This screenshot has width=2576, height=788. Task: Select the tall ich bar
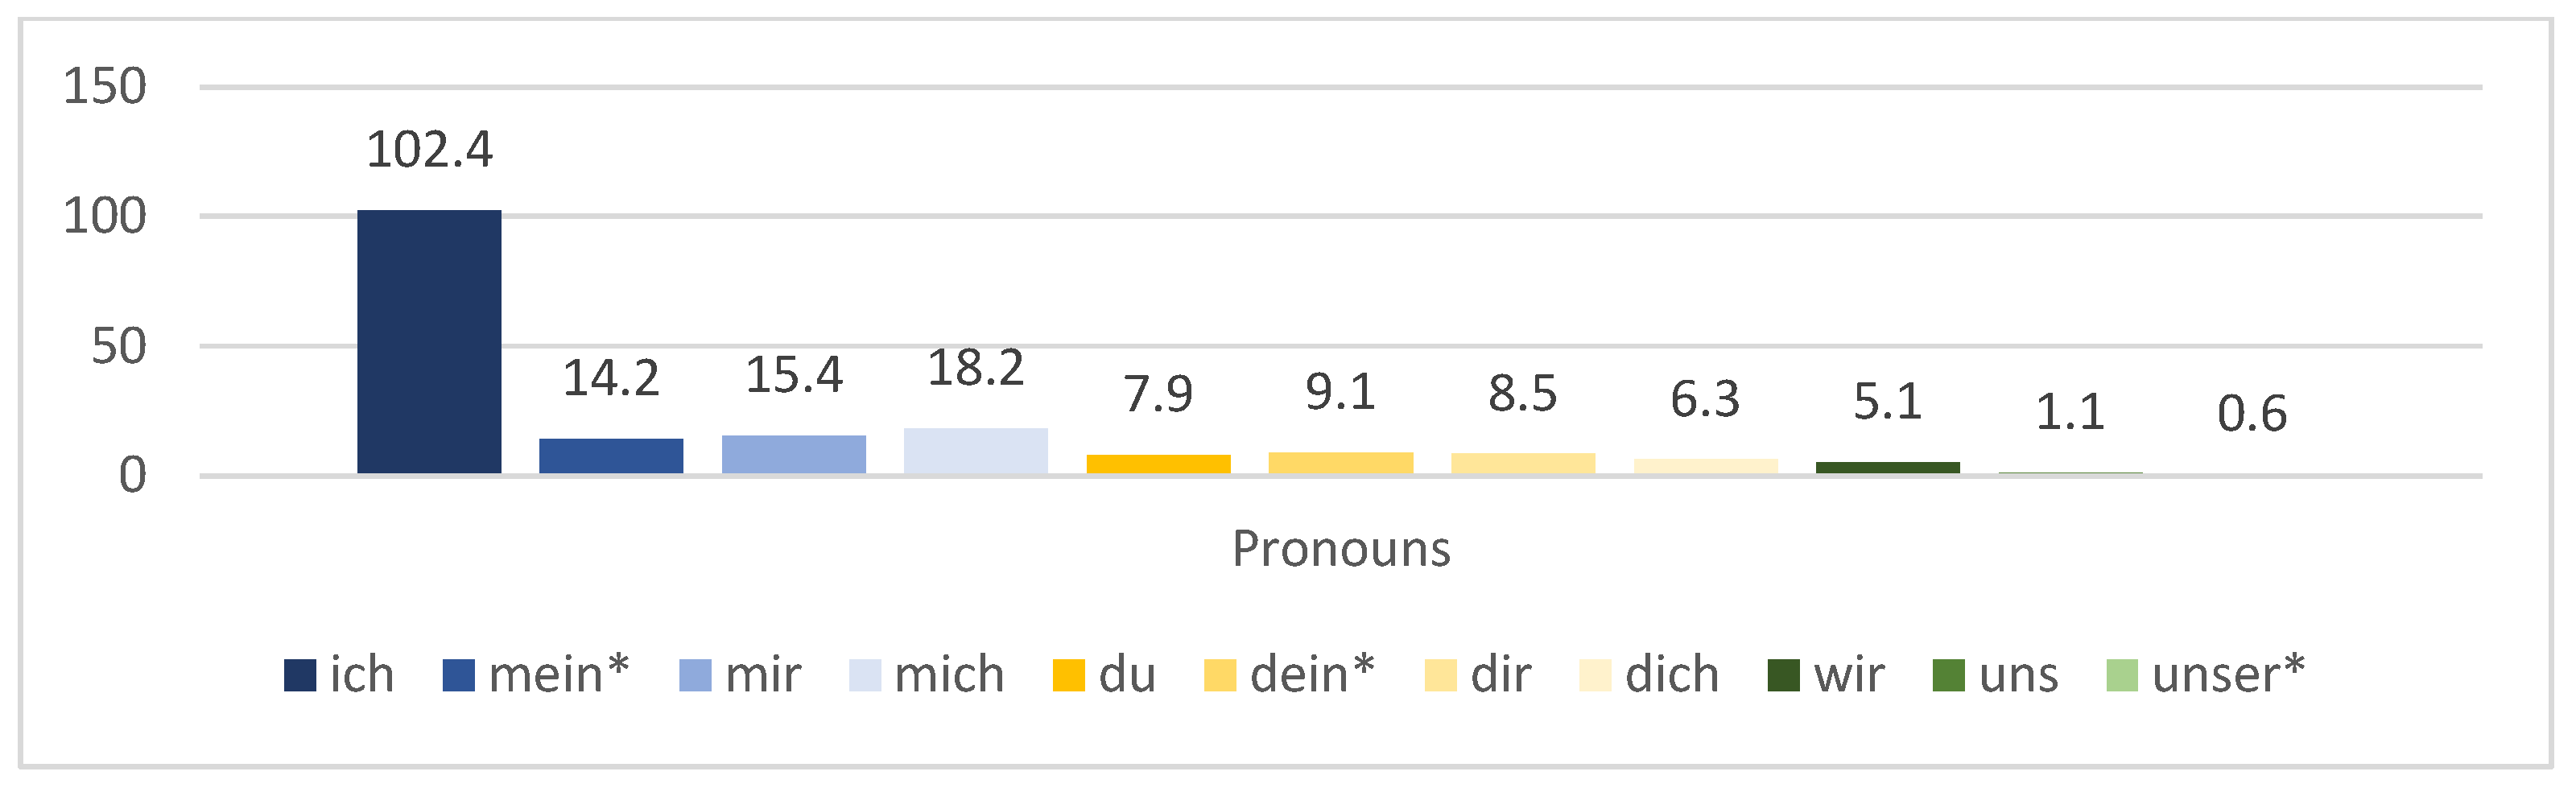pos(429,341)
